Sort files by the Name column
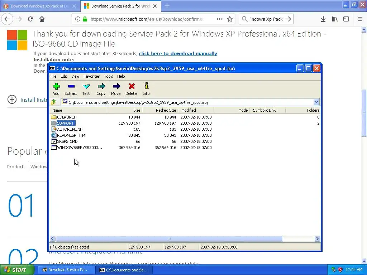The height and width of the screenshot is (275, 367). [x=78, y=110]
